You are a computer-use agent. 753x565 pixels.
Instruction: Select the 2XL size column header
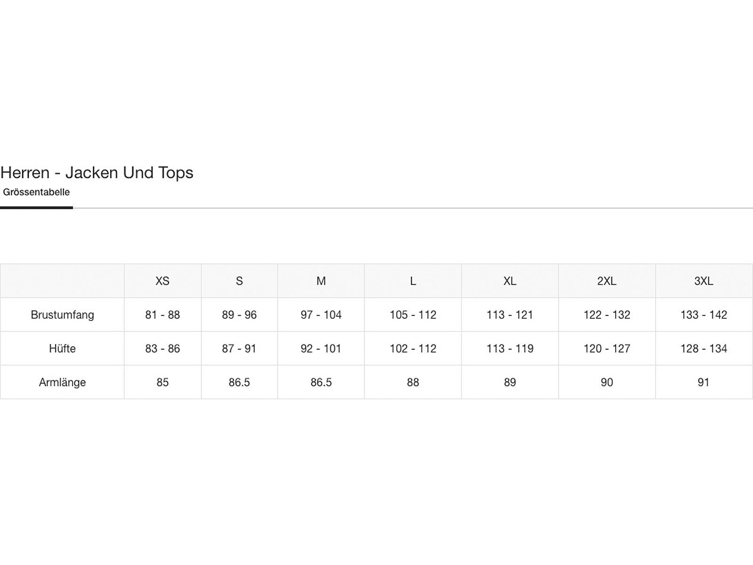click(607, 281)
